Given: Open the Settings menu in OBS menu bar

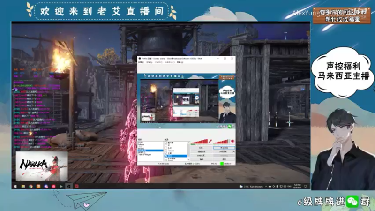Looking at the screenshot, I should click(x=149, y=62).
